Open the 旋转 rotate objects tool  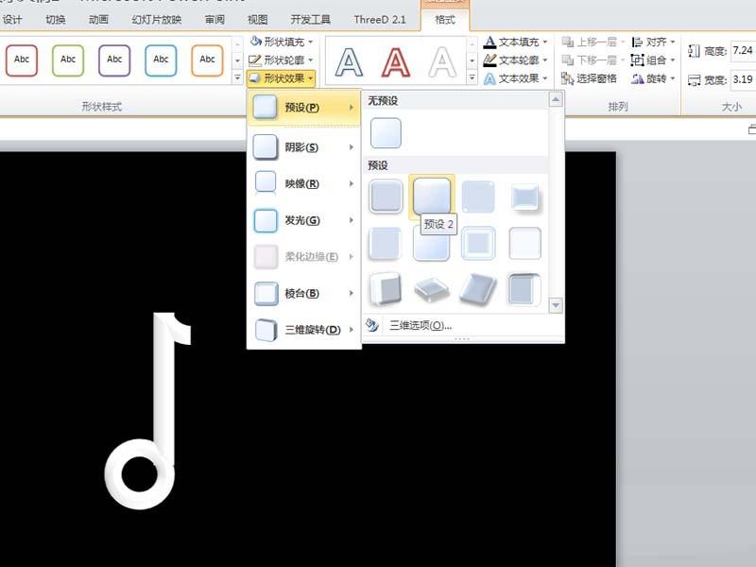(x=639, y=76)
